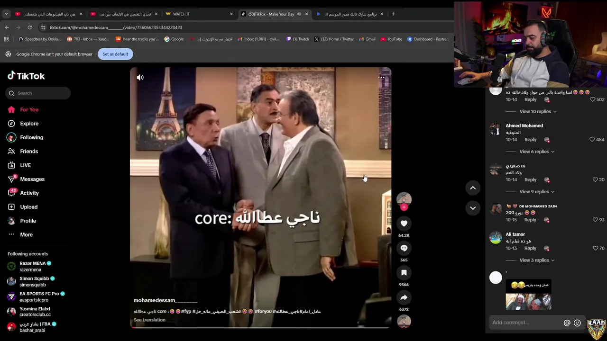Open the Gmail bookmark
The image size is (607, 341).
point(367,39)
